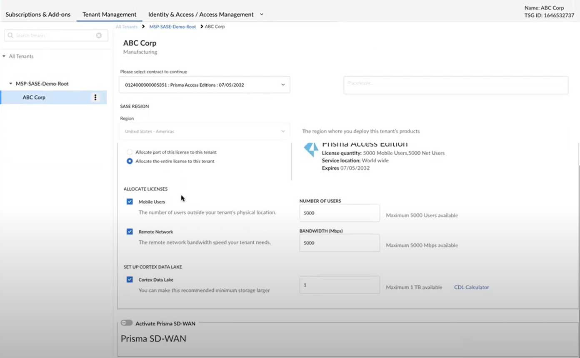Click the search magnifier icon in Search Tenants
The image size is (580, 358).
(10, 35)
